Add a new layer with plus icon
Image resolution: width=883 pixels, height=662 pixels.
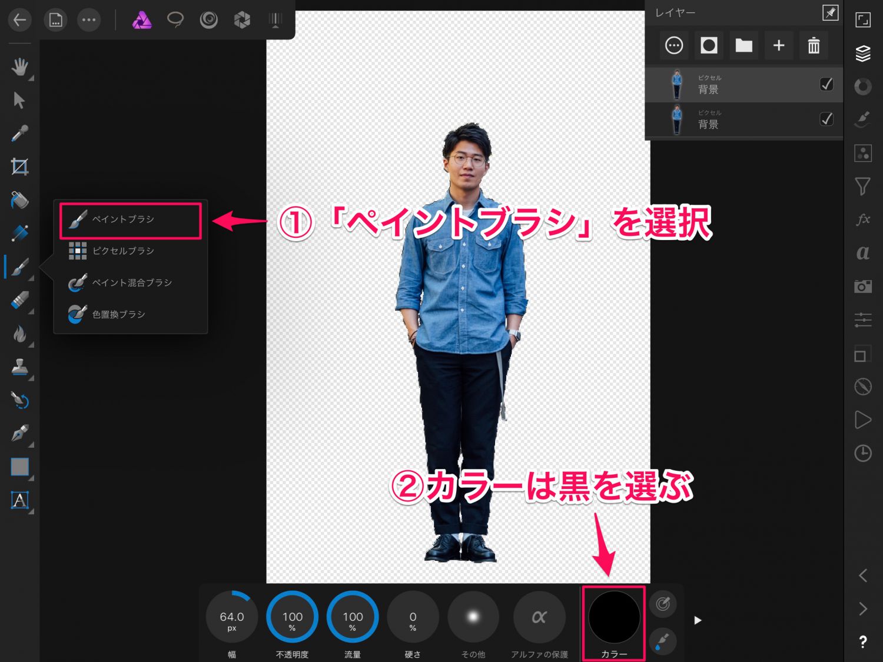(x=778, y=45)
